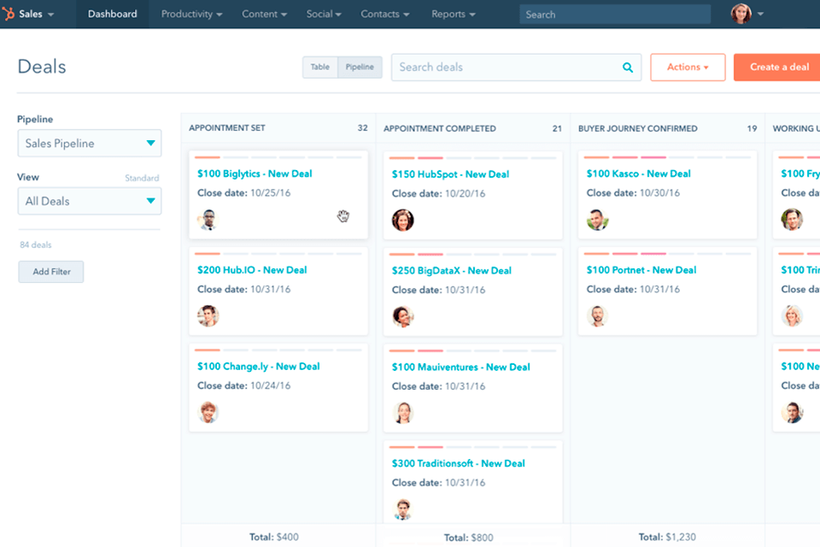Open the $100 Mauiventures - New Deal link
The image size is (820, 547).
(460, 367)
